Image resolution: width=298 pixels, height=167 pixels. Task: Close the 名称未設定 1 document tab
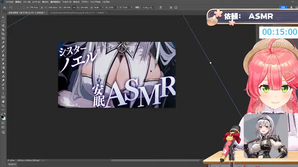pos(46,13)
